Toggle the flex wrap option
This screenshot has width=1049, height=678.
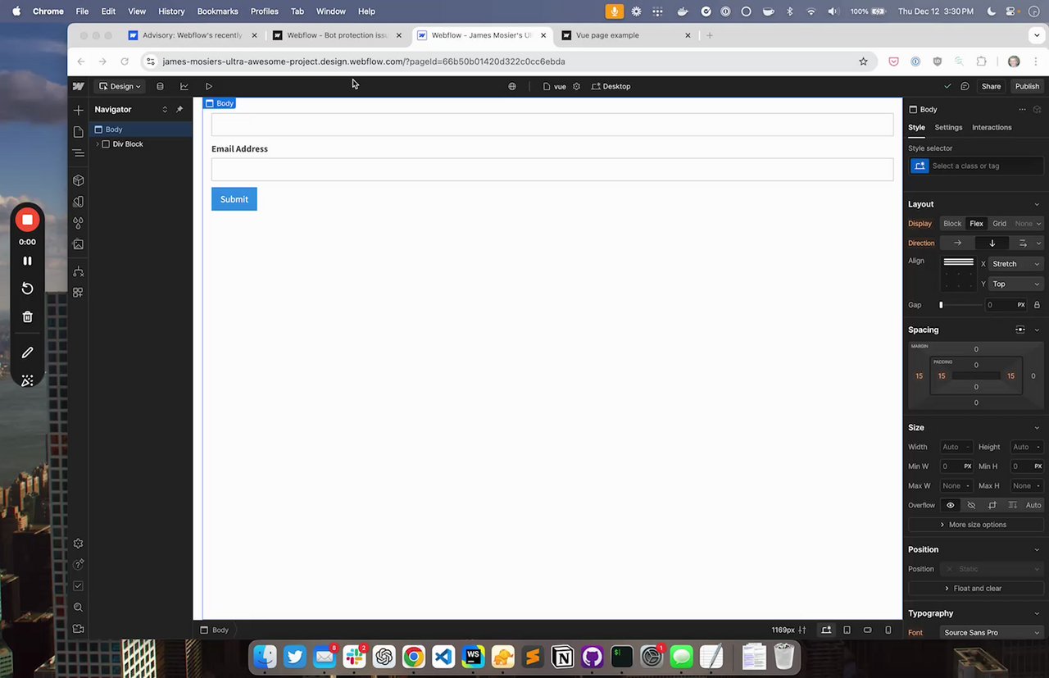[1023, 243]
